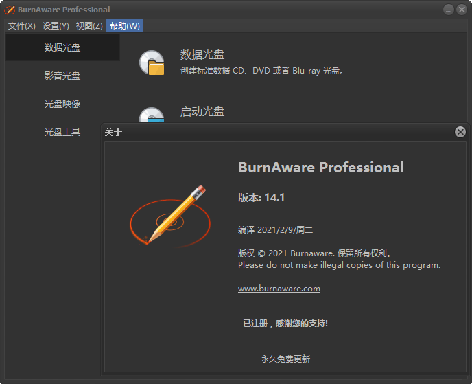Open the 视图(Z) menu
The height and width of the screenshot is (384, 472).
click(x=89, y=26)
